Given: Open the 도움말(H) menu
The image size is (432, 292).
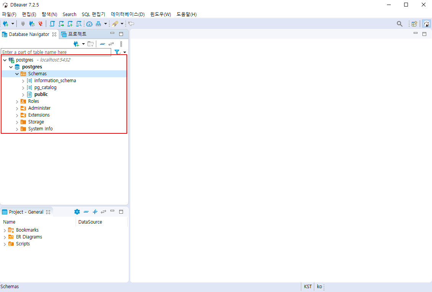Looking at the screenshot, I should coord(186,15).
